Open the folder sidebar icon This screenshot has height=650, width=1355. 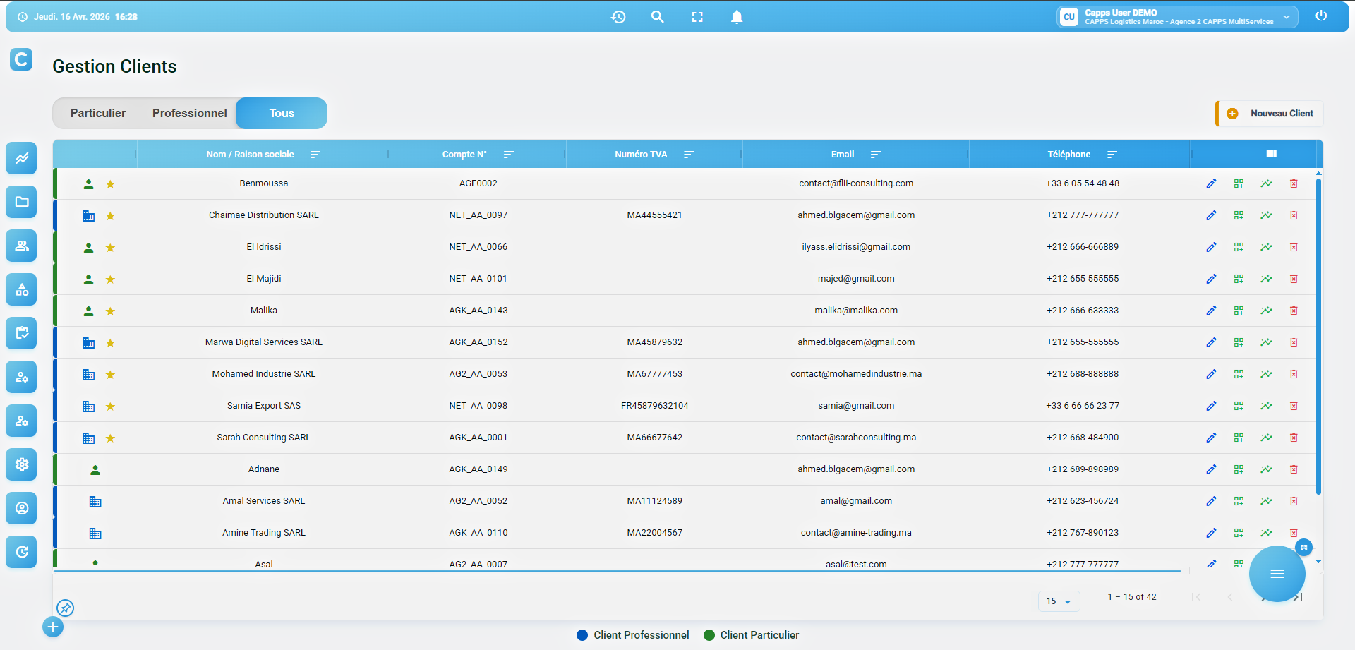click(22, 202)
